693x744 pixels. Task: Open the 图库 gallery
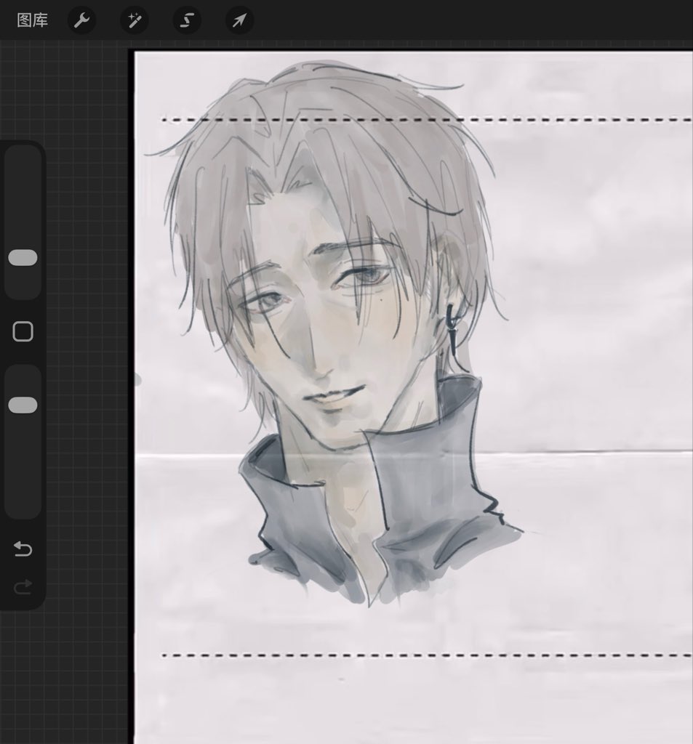[32, 20]
